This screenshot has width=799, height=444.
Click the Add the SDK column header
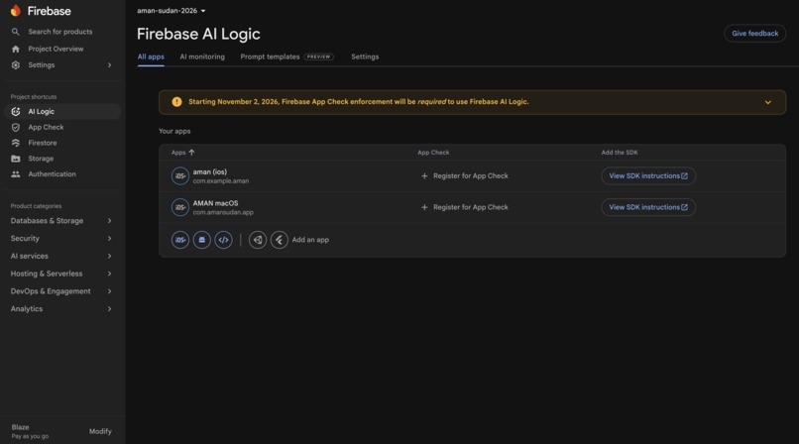(x=620, y=153)
